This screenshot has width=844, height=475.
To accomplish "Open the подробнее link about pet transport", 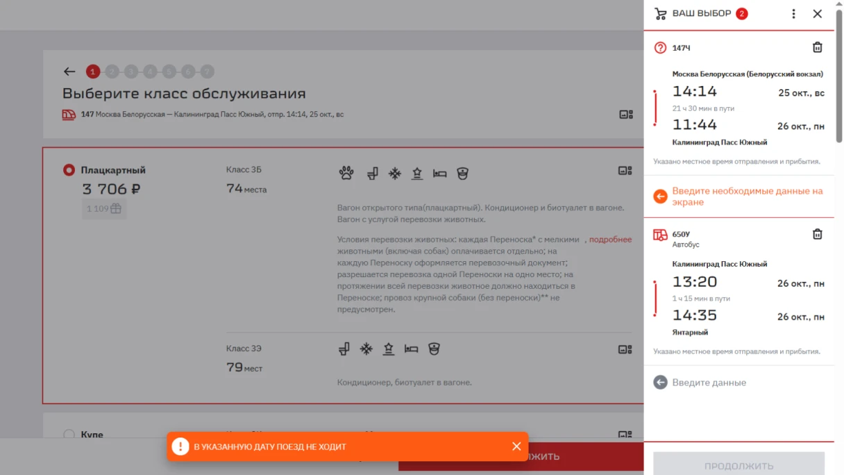I will pyautogui.click(x=611, y=240).
